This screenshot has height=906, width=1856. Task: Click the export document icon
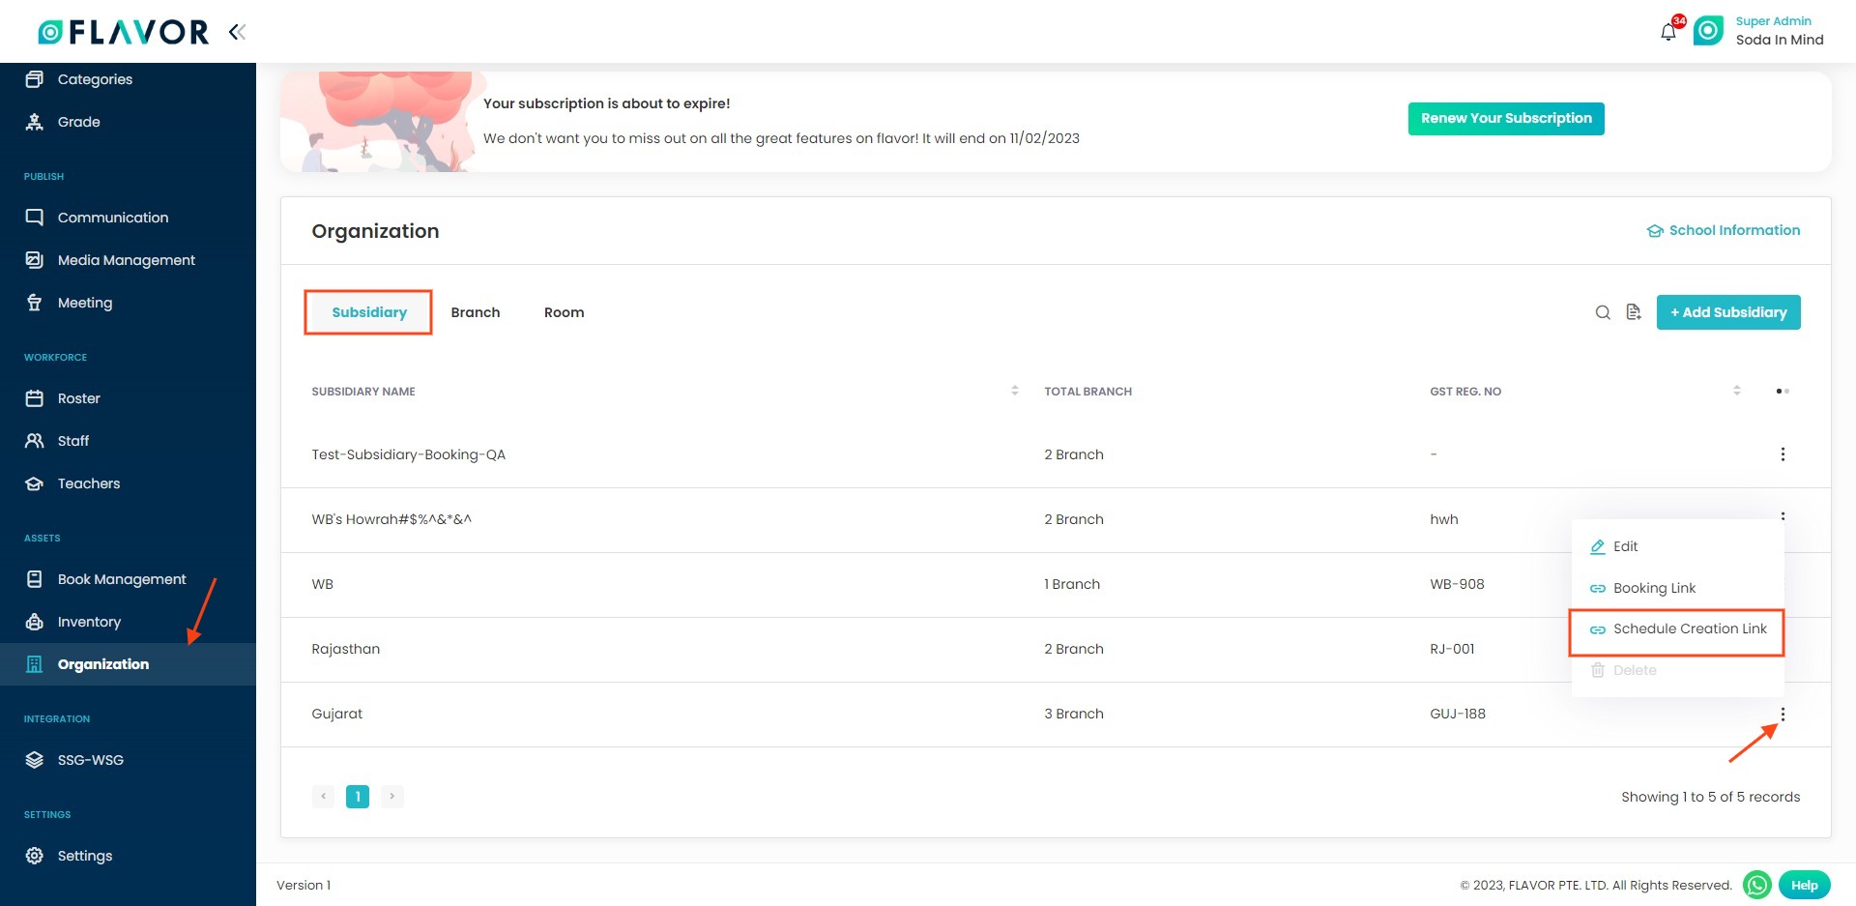click(1634, 312)
